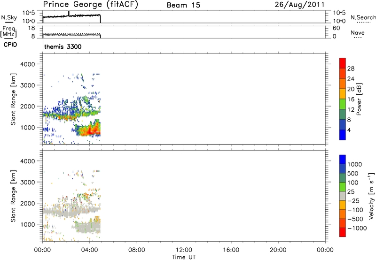Click the yellow segment of the Power colorbar
The width and height of the screenshot is (376, 260).
click(343, 94)
